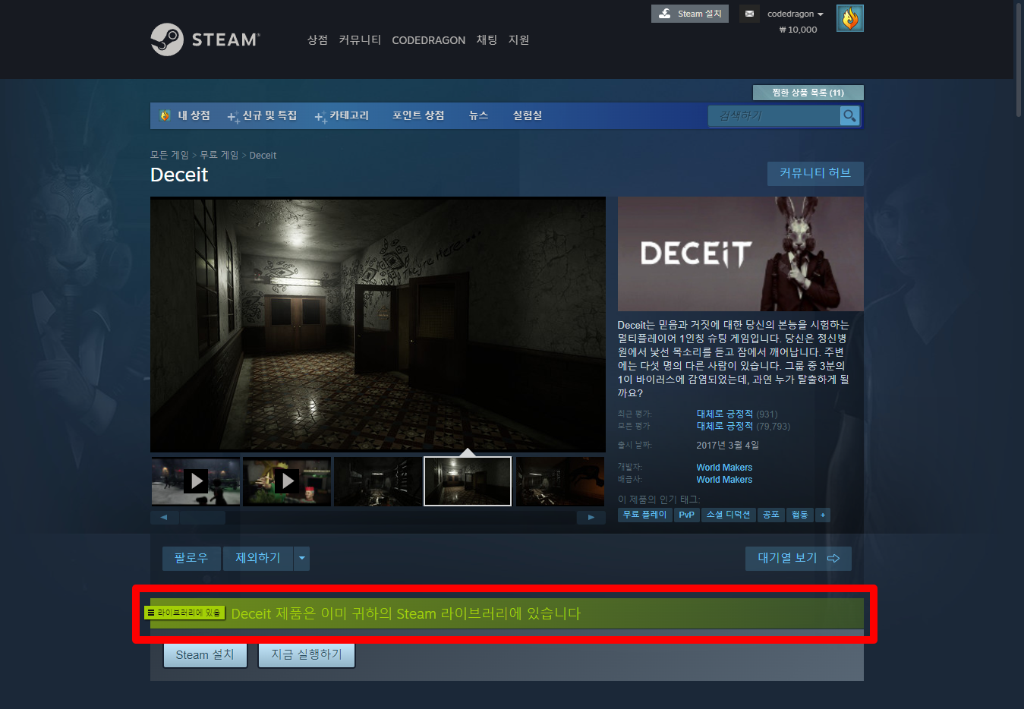Click the Steam logo in the header

point(205,39)
